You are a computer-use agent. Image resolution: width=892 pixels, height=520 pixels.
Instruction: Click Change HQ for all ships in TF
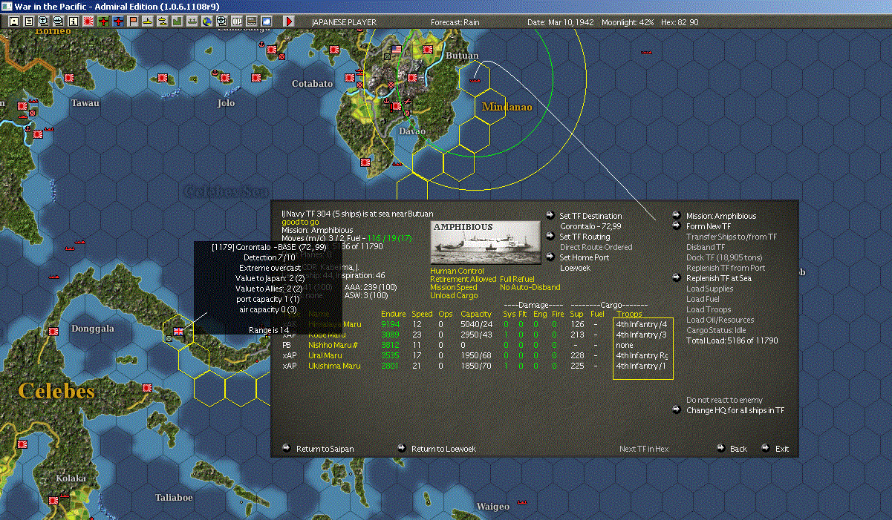pyautogui.click(x=735, y=410)
